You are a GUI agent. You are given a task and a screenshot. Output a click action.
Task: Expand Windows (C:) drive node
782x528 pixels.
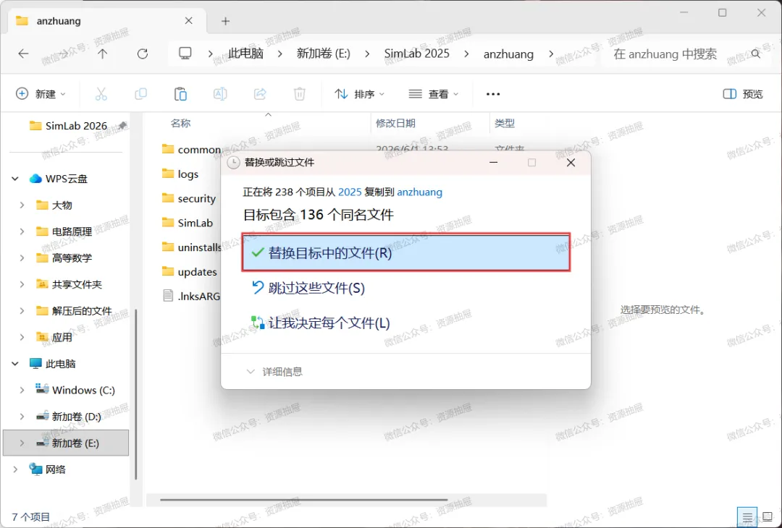(x=22, y=390)
